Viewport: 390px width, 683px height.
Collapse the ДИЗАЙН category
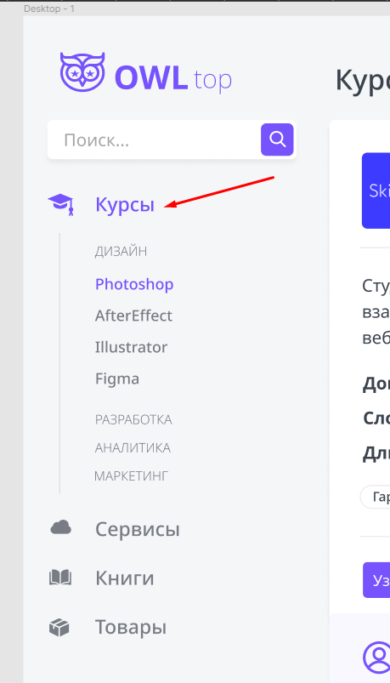[121, 251]
